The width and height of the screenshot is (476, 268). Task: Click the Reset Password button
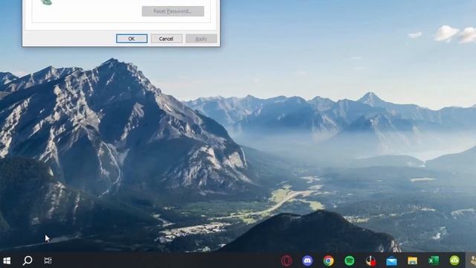coord(173,11)
